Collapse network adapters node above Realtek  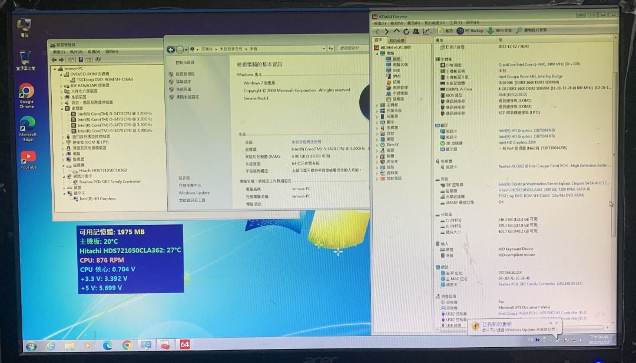click(x=64, y=176)
